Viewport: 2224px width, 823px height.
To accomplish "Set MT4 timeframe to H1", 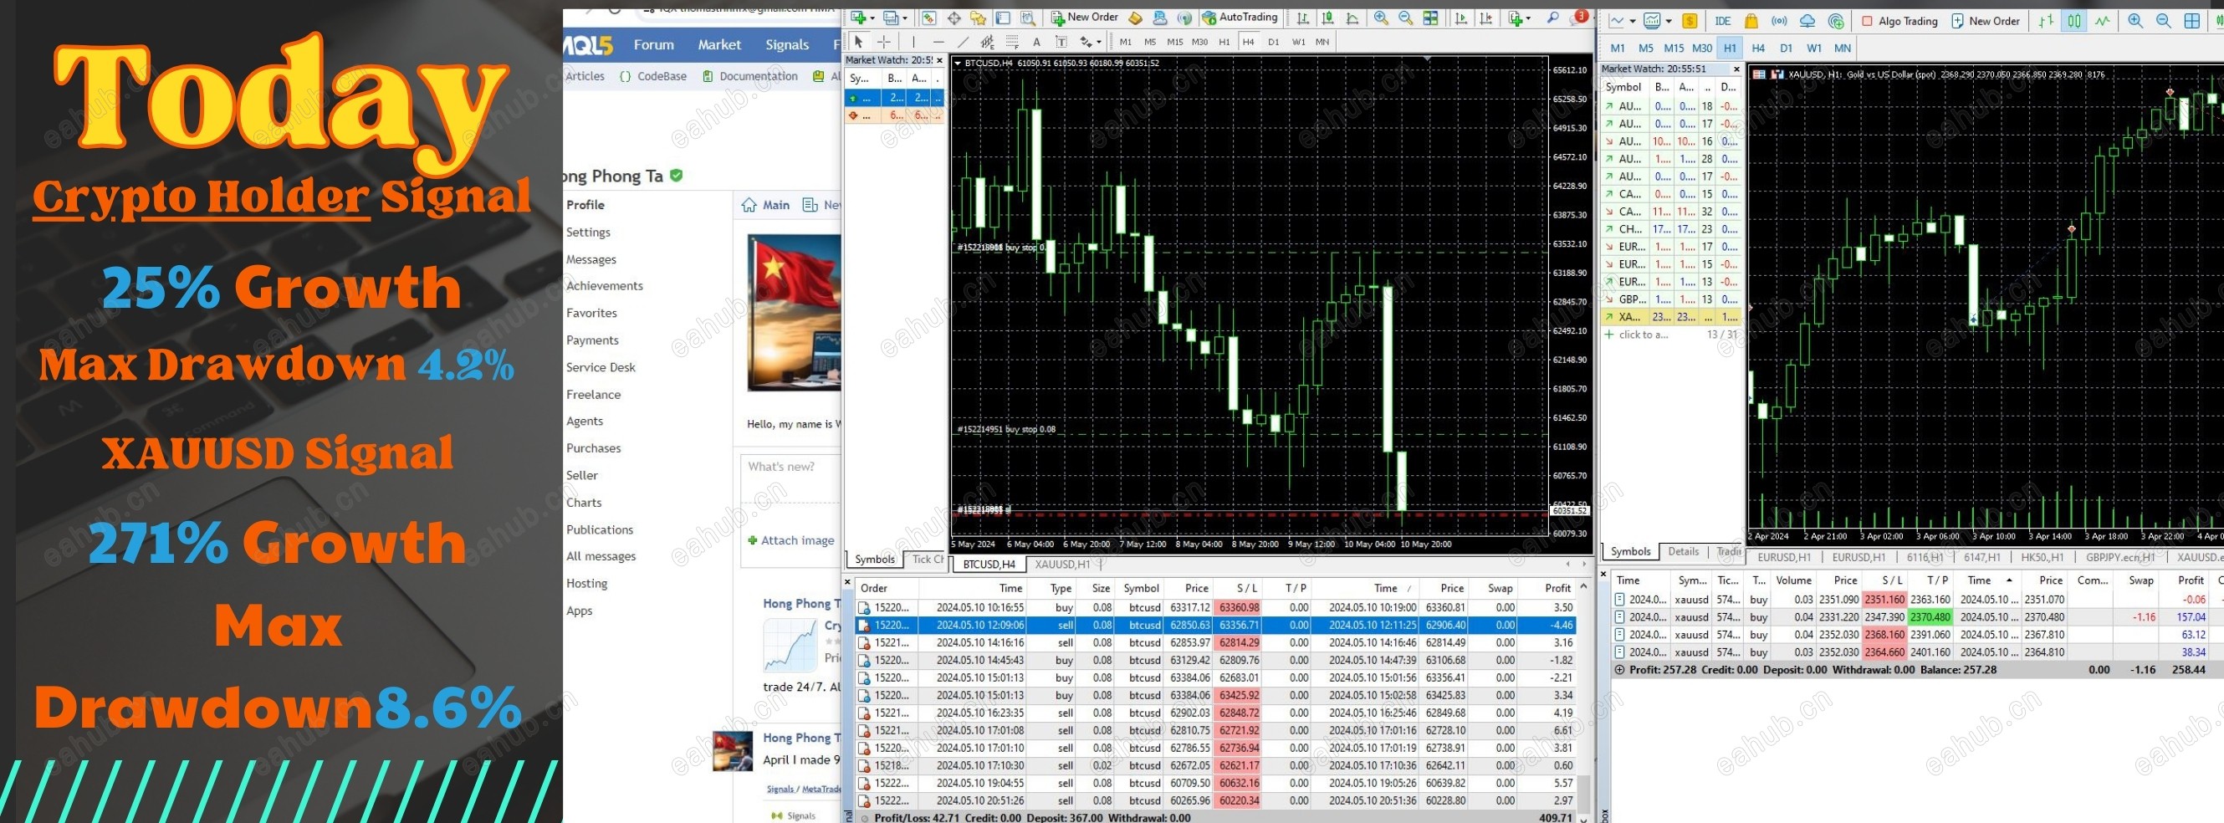I will tap(1224, 42).
